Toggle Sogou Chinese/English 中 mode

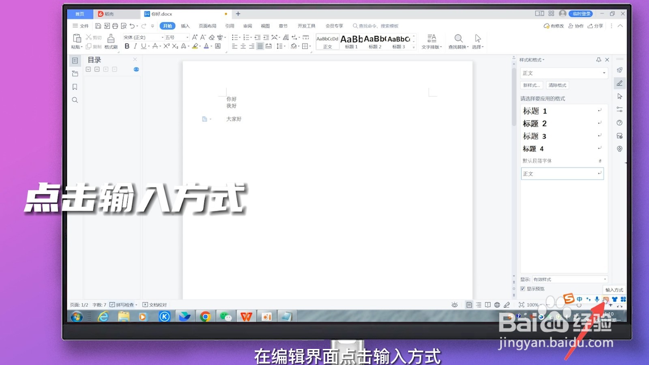pyautogui.click(x=580, y=299)
